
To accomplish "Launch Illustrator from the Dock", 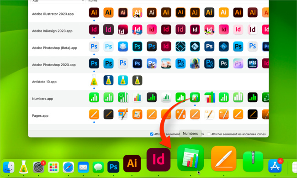I will pyautogui.click(x=132, y=163).
